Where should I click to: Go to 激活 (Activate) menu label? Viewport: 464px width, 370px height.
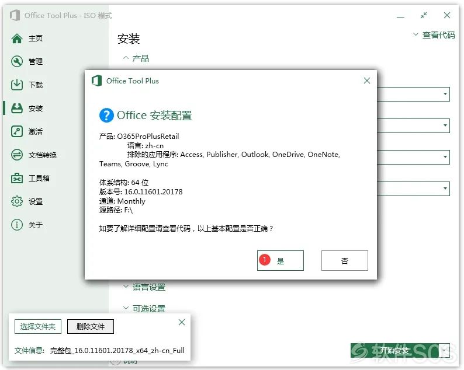coord(36,131)
